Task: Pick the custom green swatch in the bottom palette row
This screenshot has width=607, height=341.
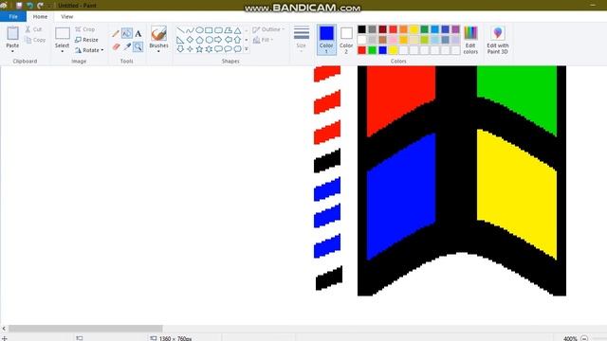Action: point(372,50)
